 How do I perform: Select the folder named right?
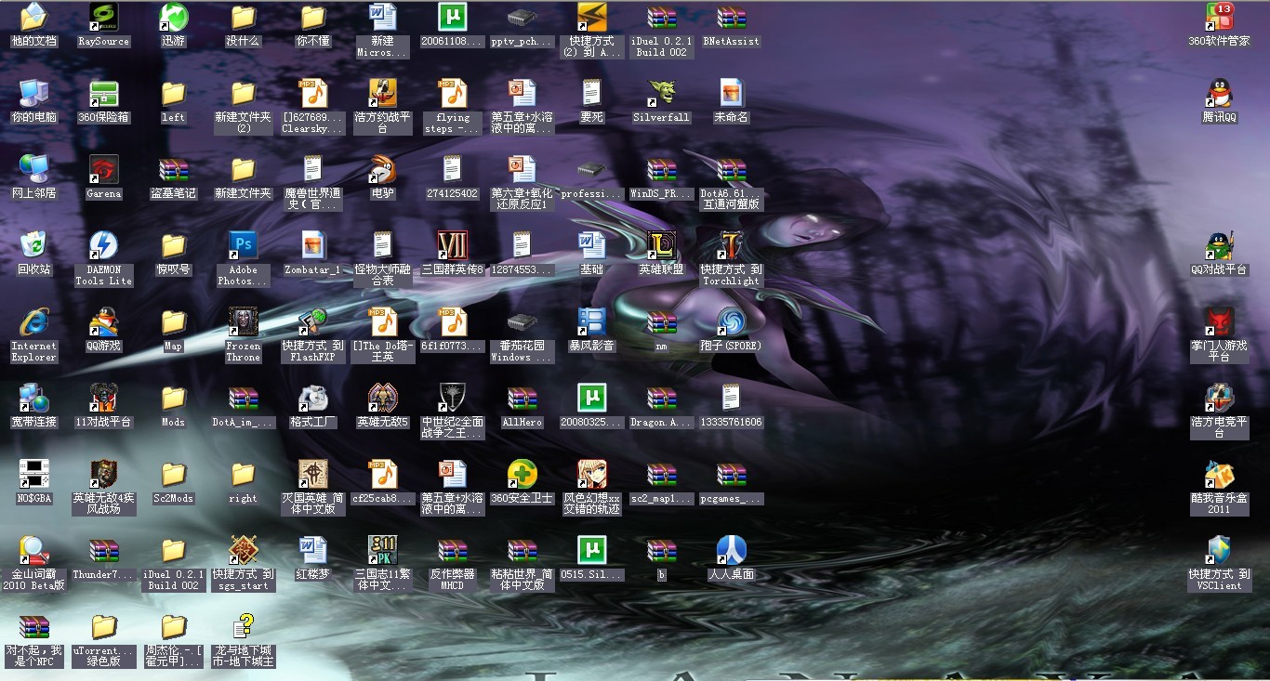pos(243,474)
